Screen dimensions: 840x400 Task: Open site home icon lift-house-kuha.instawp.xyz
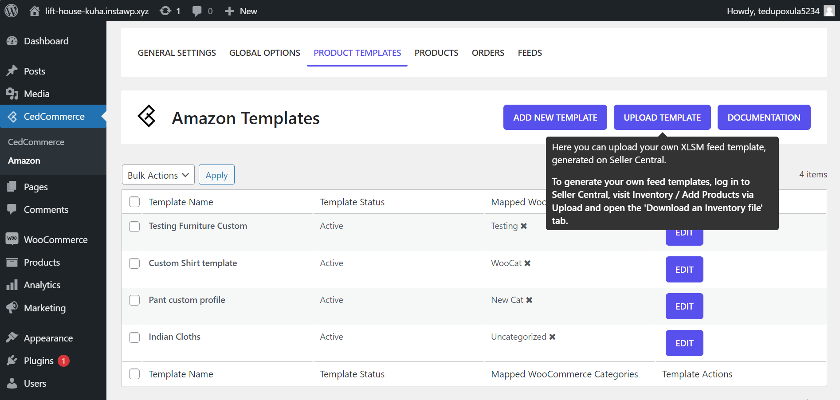pos(35,11)
